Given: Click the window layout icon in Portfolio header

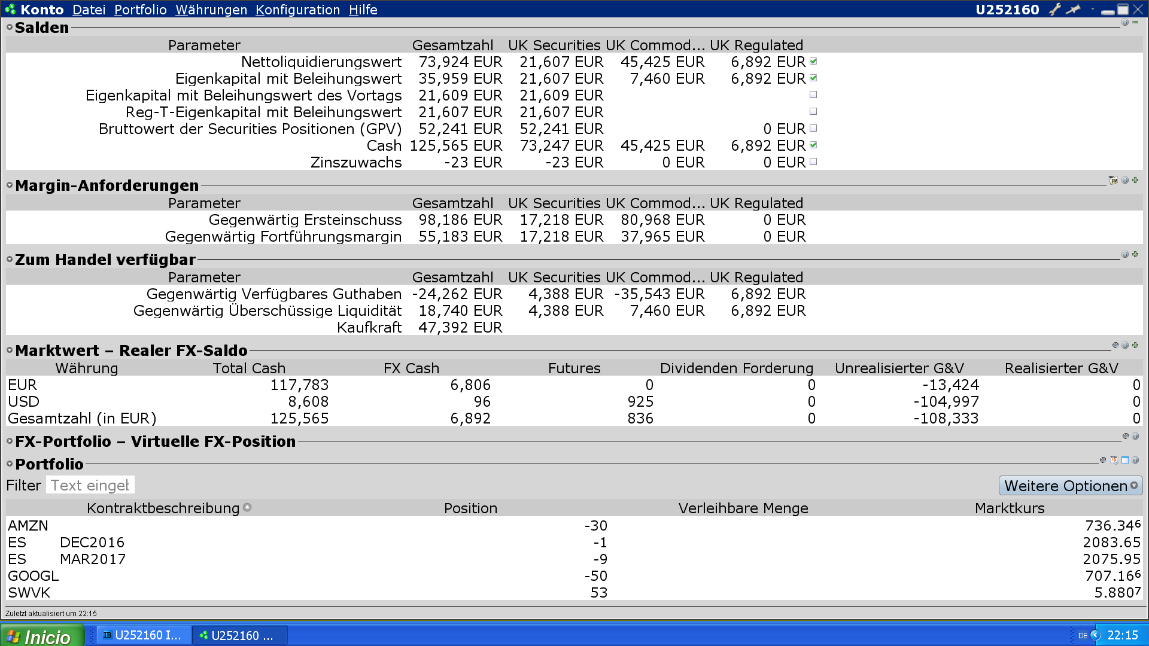Looking at the screenshot, I should pos(1125,460).
